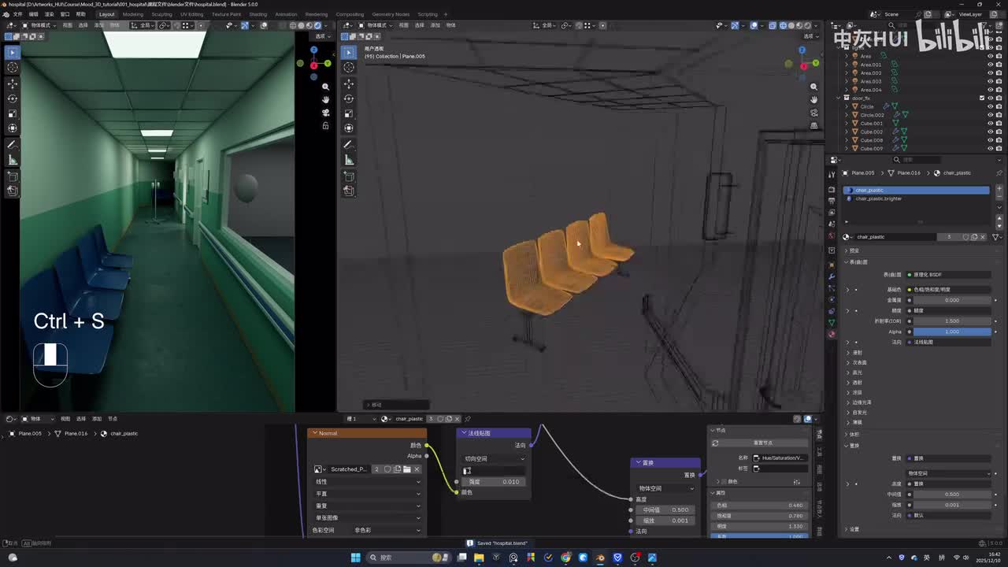Screen dimensions: 1008x567
Task: Choose the Rotate tool in left viewport
Action: point(12,98)
